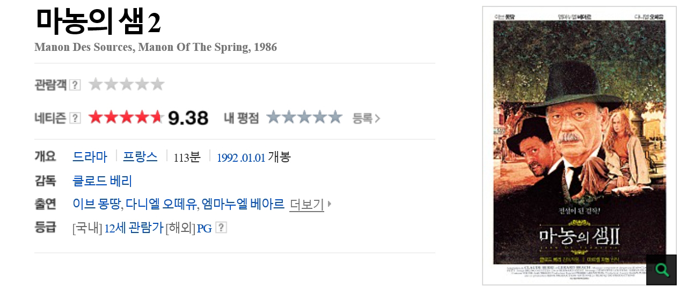Open the 프랑스 country link
Image resolution: width=693 pixels, height=308 pixels.
140,157
